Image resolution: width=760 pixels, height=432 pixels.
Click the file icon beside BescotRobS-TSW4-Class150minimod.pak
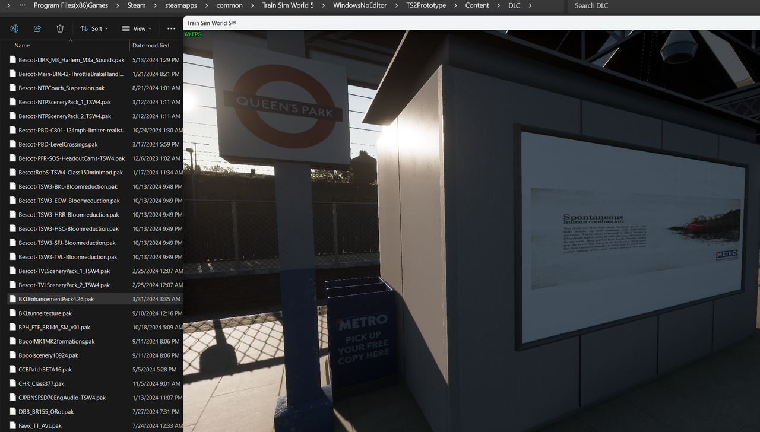click(13, 173)
